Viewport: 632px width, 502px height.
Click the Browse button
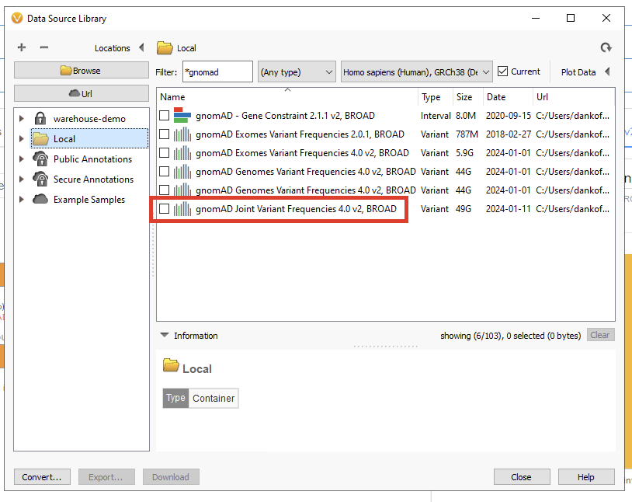(x=82, y=70)
